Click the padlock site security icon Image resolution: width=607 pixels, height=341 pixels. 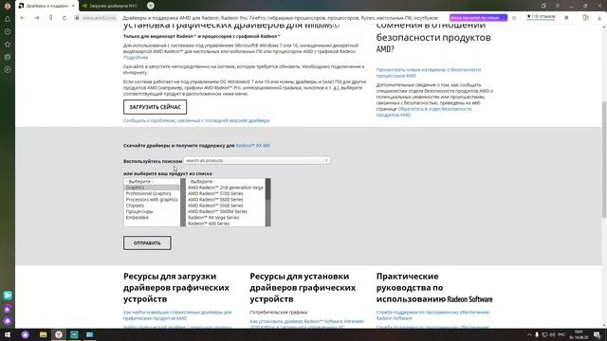tap(77, 18)
